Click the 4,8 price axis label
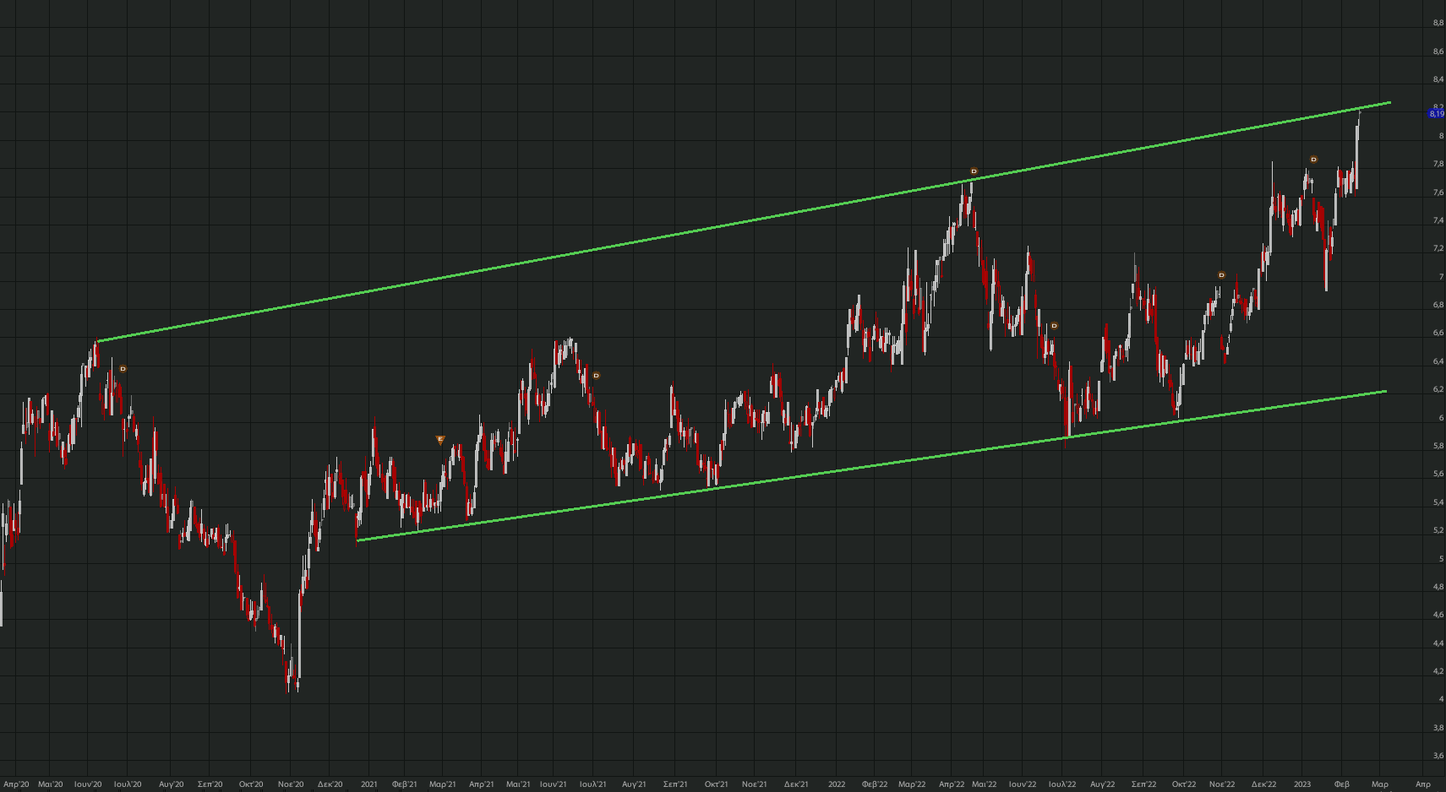Image resolution: width=1446 pixels, height=792 pixels. 1438,587
